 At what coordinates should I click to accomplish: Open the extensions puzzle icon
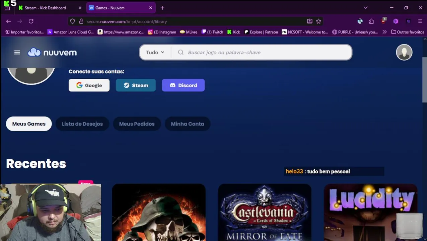click(x=371, y=21)
